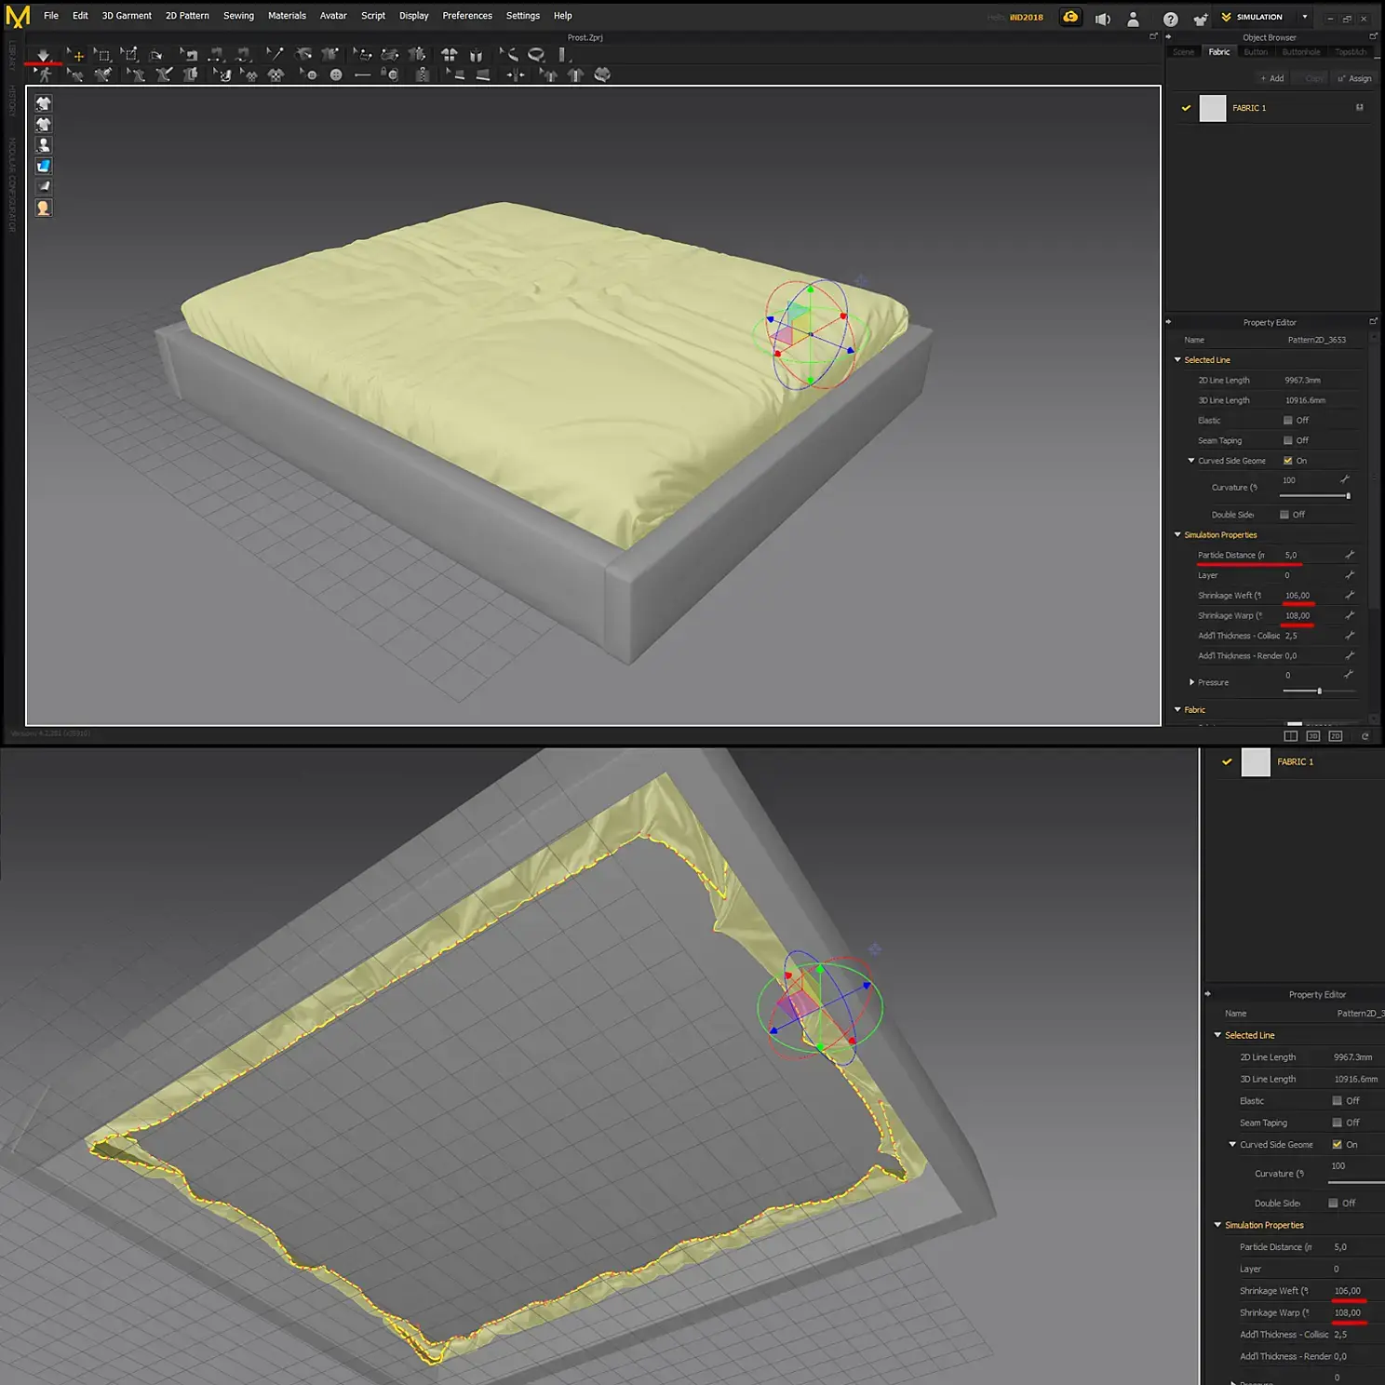Screen dimensions: 1385x1385
Task: Toggle Double Sided checkbox in lower Property Editor
Action: (1334, 1203)
